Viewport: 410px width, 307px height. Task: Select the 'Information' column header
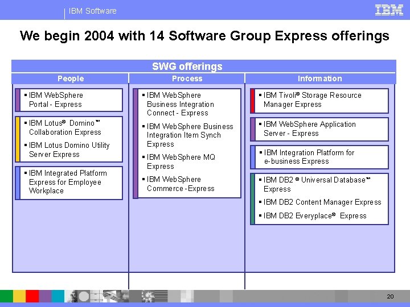[x=320, y=78]
